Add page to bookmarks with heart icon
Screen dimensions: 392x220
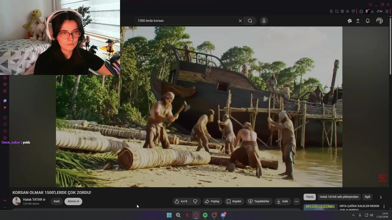tap(353, 11)
